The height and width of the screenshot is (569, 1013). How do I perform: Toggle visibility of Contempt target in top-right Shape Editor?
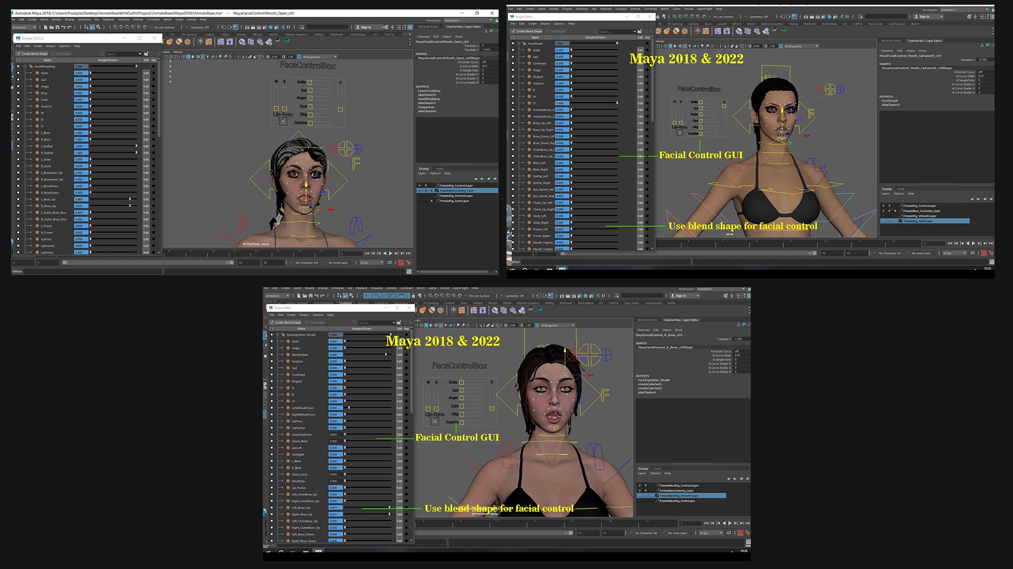pyautogui.click(x=513, y=63)
